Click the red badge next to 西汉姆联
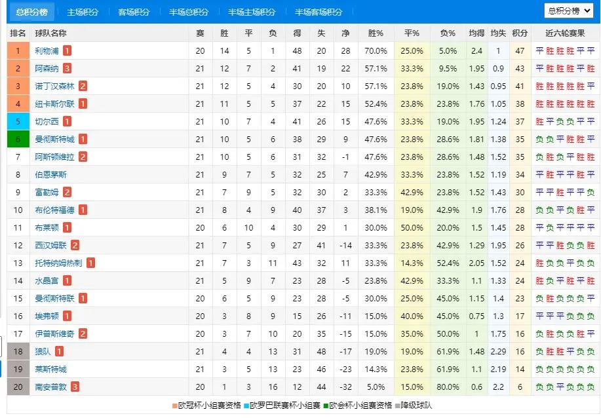 (x=75, y=245)
